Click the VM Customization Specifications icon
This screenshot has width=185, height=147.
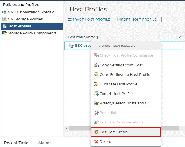[4, 12]
